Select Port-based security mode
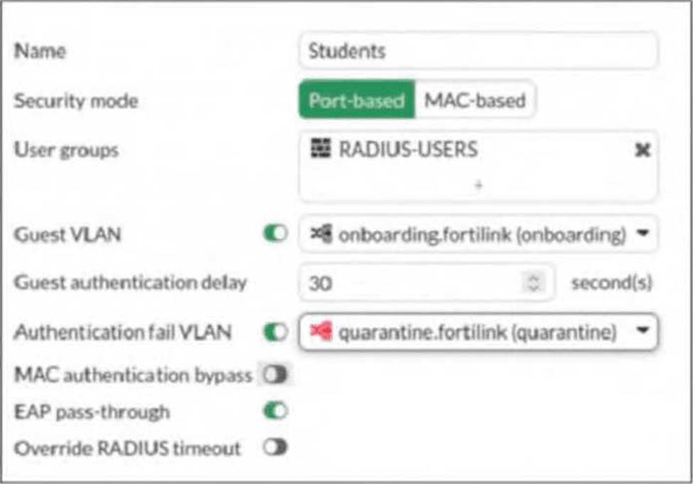The image size is (693, 484). 356,100
